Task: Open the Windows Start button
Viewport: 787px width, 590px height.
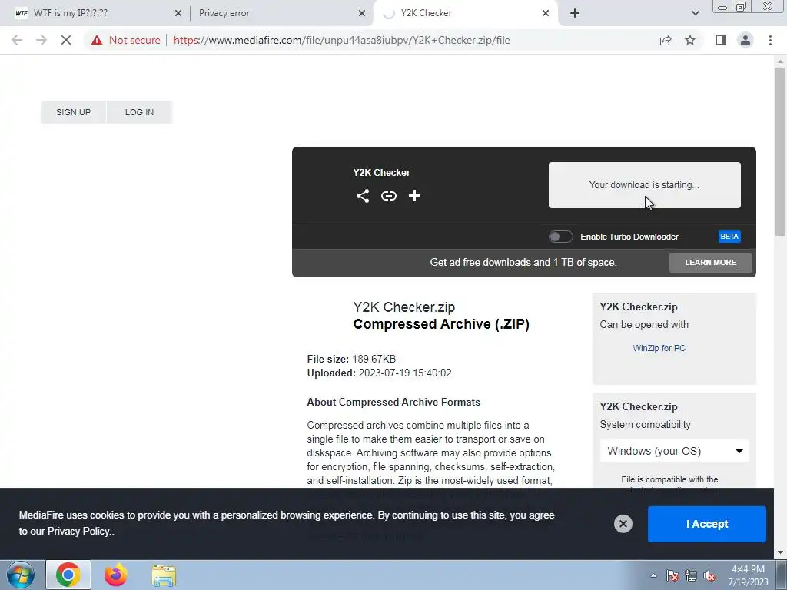Action: (x=21, y=575)
